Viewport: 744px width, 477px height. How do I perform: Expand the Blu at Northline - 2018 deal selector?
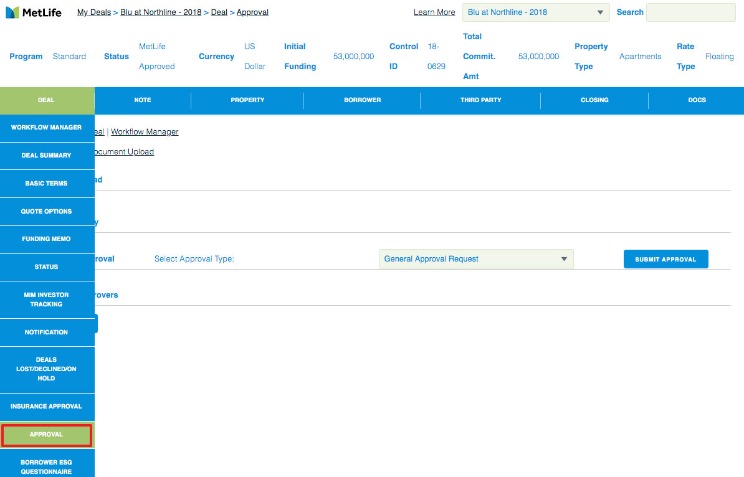[536, 12]
